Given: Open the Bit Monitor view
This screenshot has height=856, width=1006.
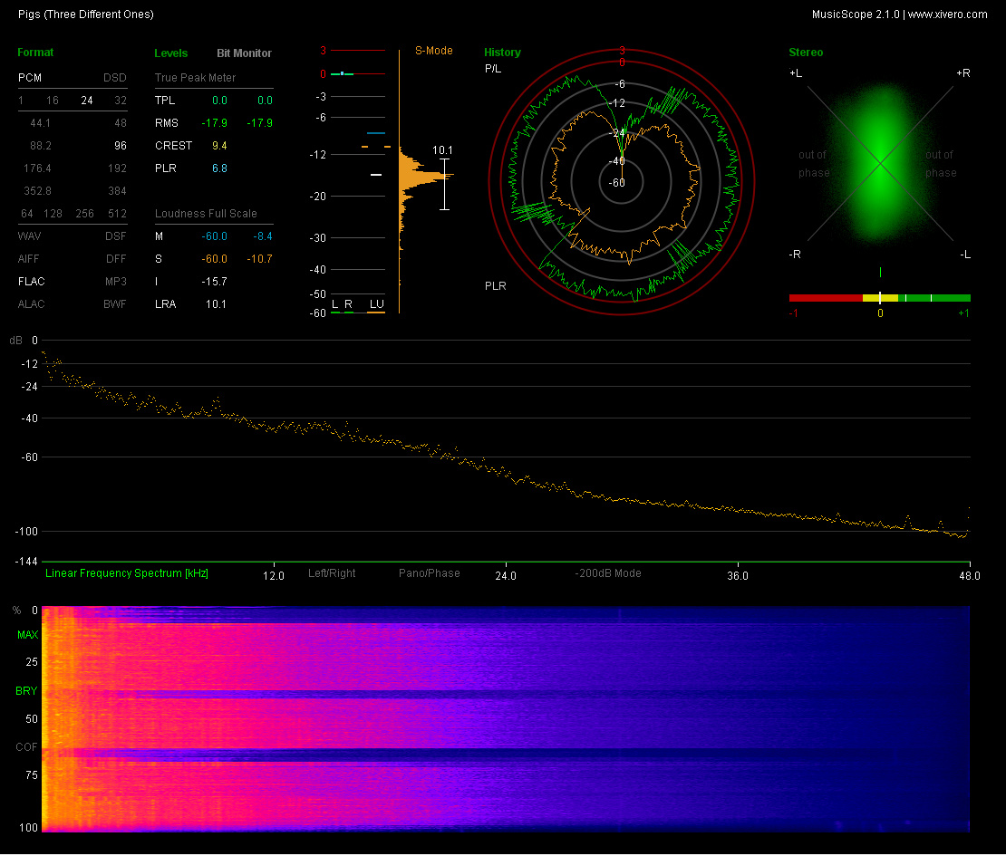Looking at the screenshot, I should [244, 53].
